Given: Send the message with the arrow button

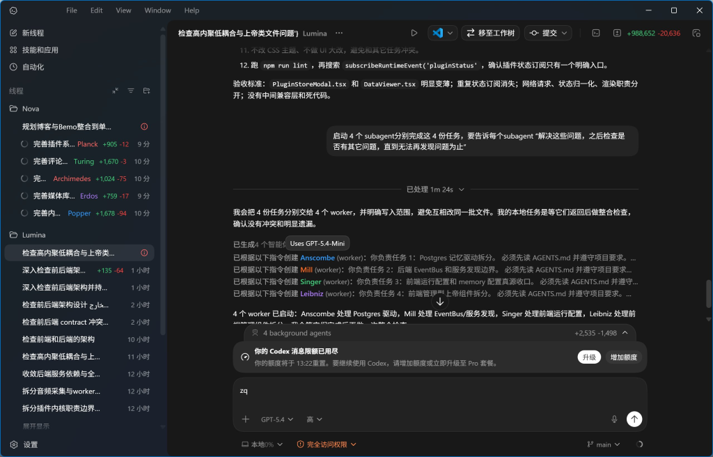Looking at the screenshot, I should click(x=634, y=419).
